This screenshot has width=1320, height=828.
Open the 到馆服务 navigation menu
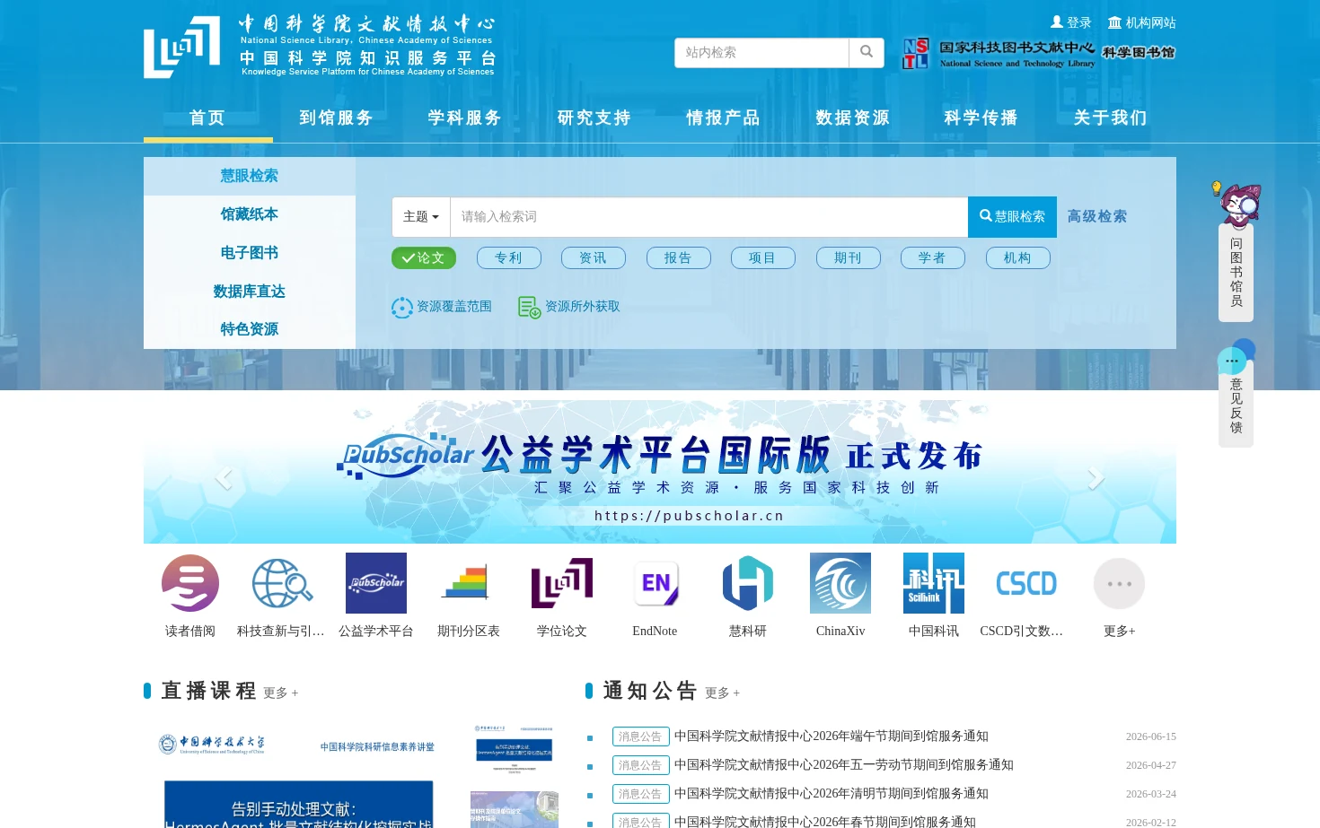[x=337, y=118]
